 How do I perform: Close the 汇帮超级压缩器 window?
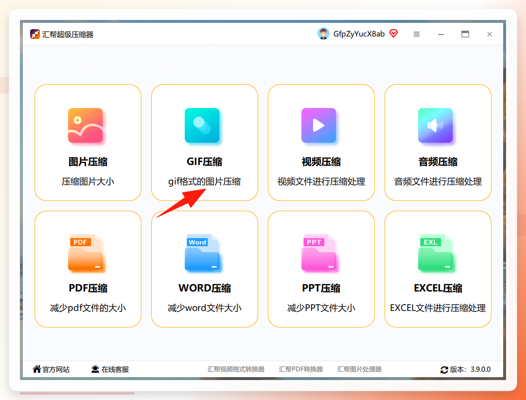point(490,34)
